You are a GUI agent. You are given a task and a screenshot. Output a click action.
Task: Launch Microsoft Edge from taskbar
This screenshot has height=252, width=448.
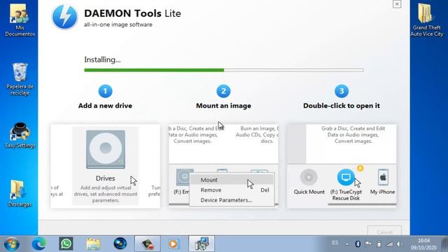tap(39, 244)
